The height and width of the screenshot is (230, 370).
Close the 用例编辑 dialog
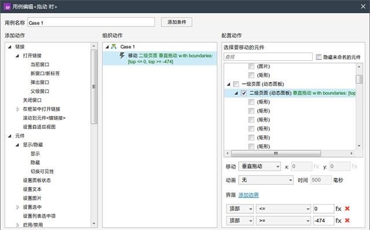(363, 6)
